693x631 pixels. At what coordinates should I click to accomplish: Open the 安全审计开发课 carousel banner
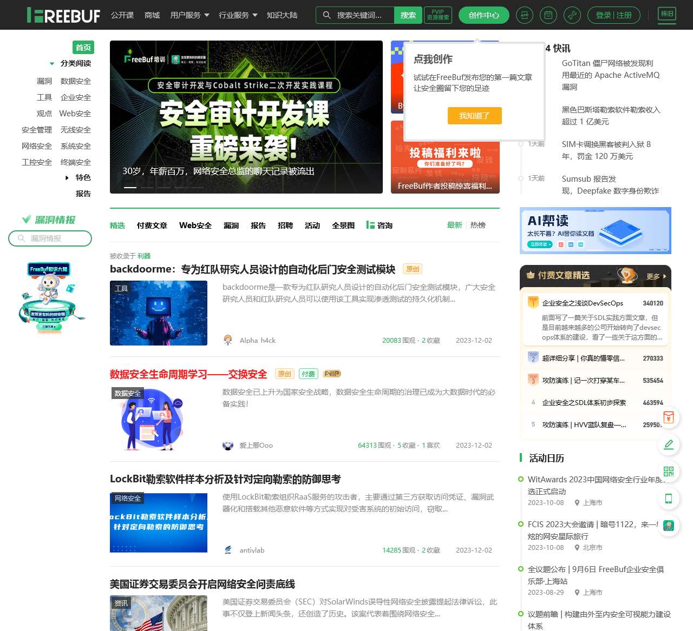[x=246, y=117]
